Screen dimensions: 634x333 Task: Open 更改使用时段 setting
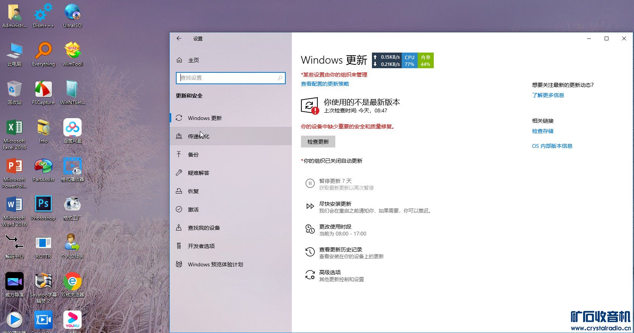pyautogui.click(x=336, y=230)
